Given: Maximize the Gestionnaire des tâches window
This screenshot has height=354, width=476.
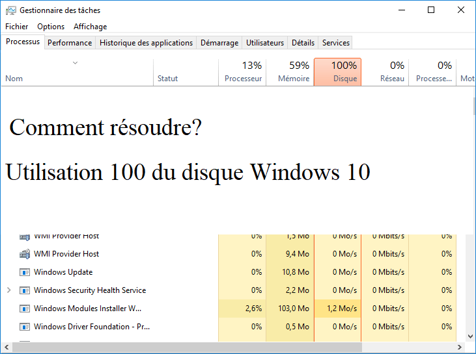Looking at the screenshot, I should (x=431, y=10).
